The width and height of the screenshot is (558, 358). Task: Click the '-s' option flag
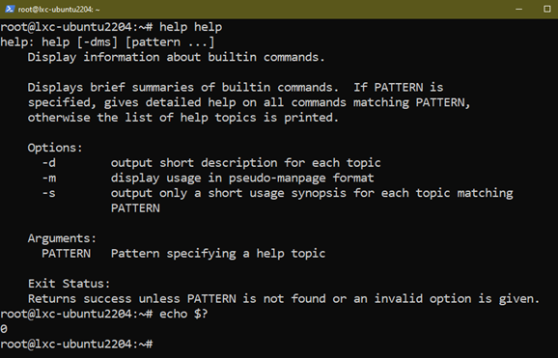point(49,193)
